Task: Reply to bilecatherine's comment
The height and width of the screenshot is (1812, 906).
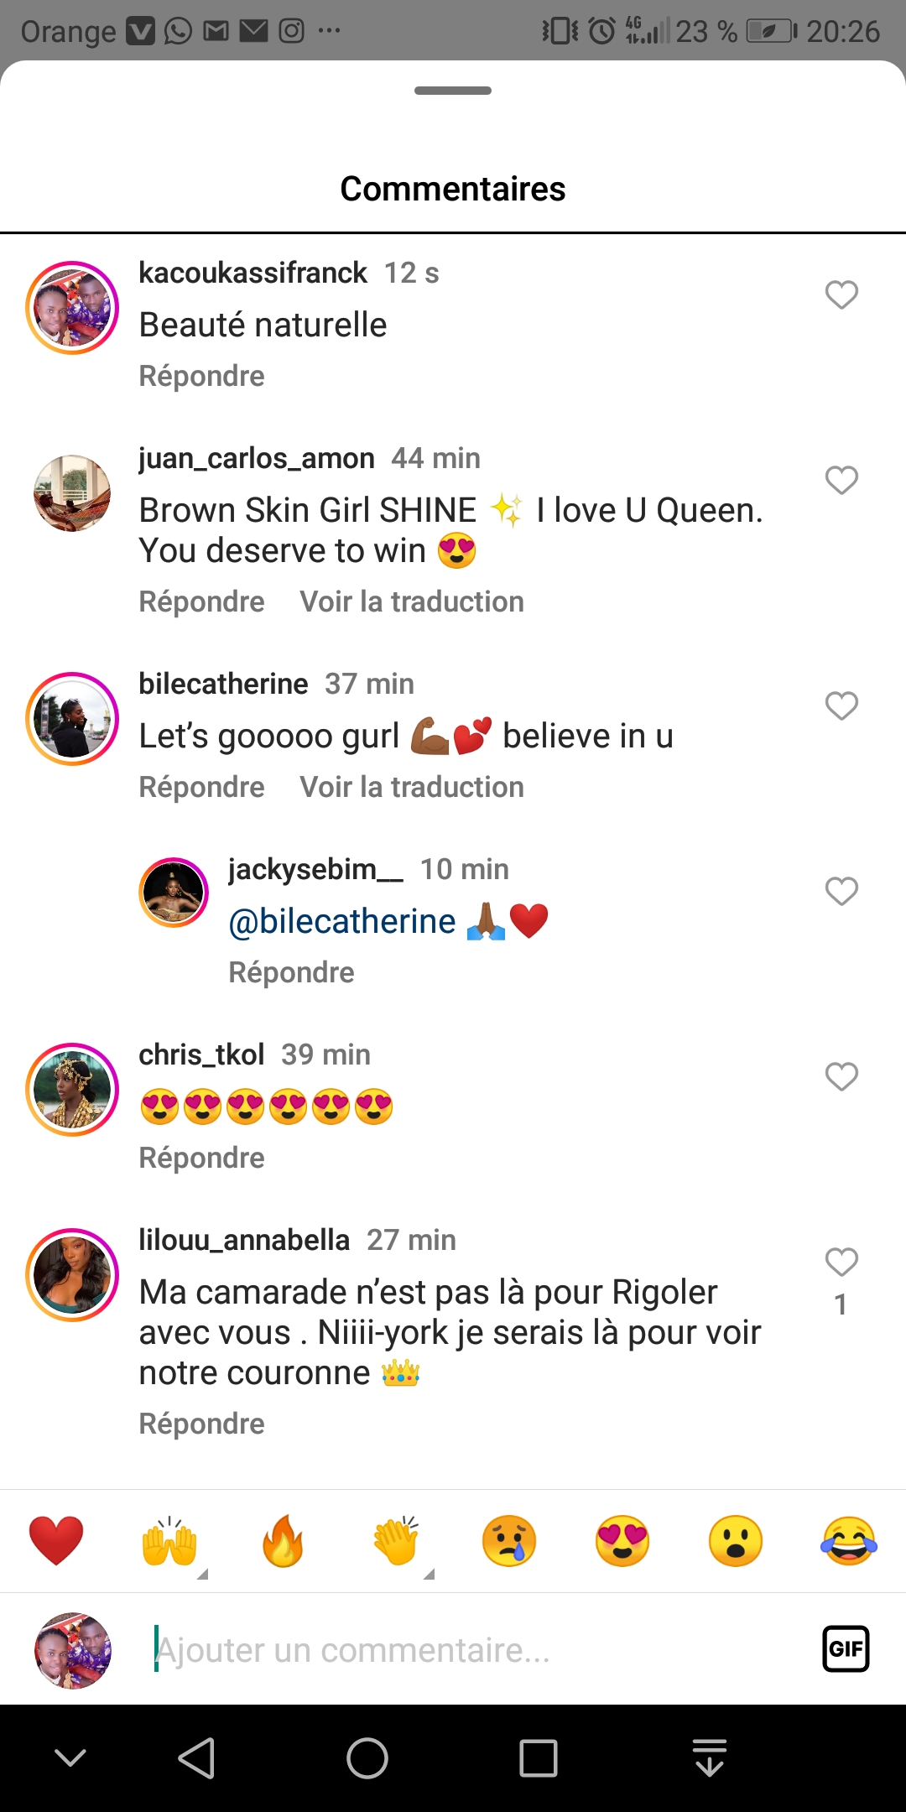Action: (201, 787)
